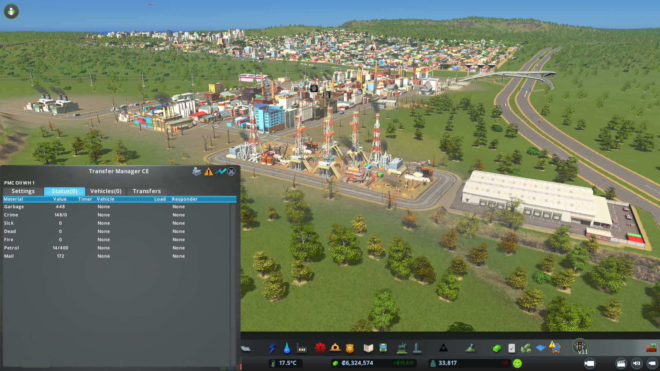Open the Economy money panel
Image resolution: width=660 pixels, height=371 pixels.
tap(496, 348)
